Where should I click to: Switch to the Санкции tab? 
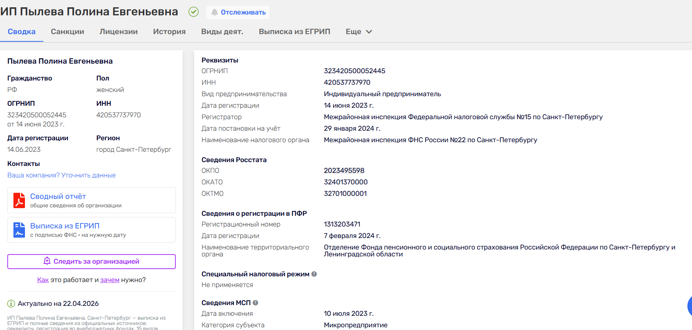(x=68, y=32)
